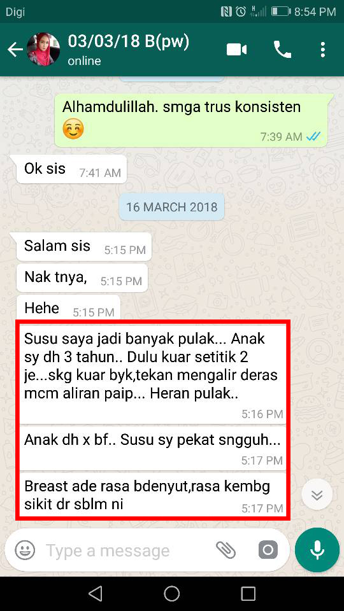Open the recent apps square button

[248, 593]
